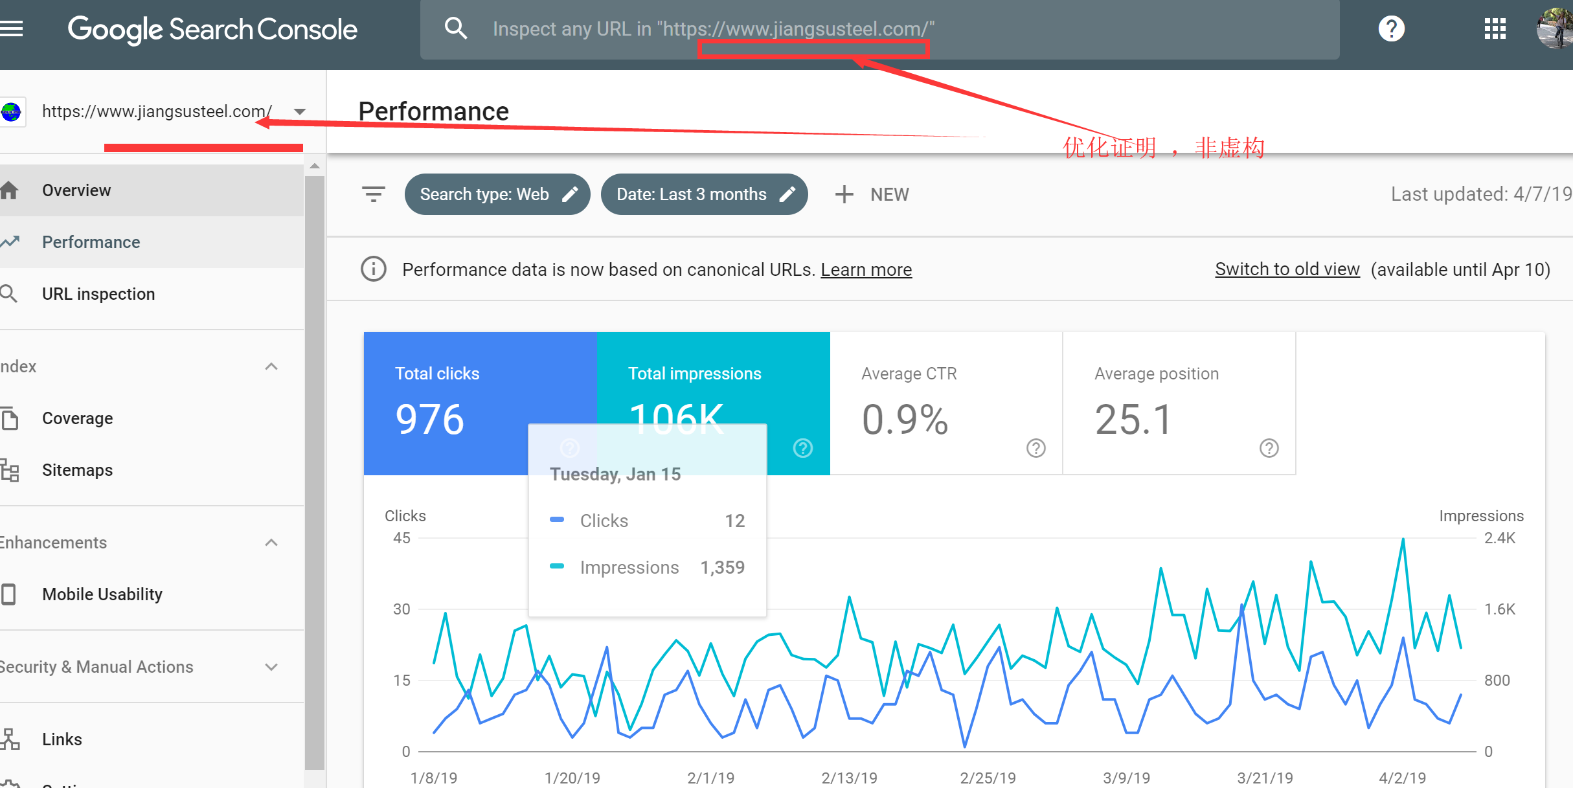
Task: Click the Performance page heading
Action: [x=434, y=111]
